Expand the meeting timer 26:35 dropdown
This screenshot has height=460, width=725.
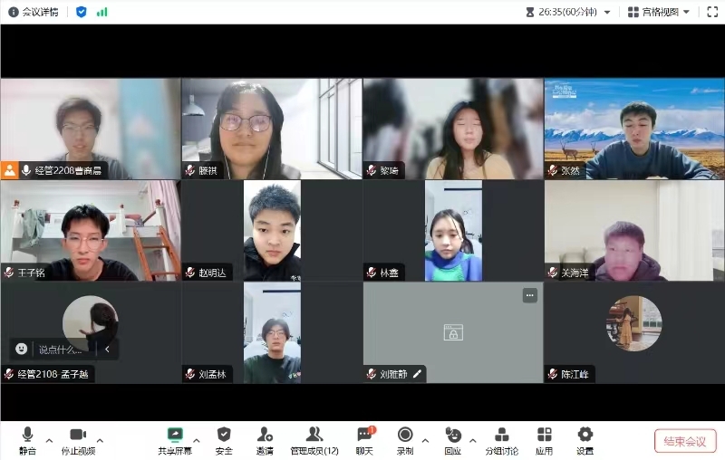(x=606, y=13)
